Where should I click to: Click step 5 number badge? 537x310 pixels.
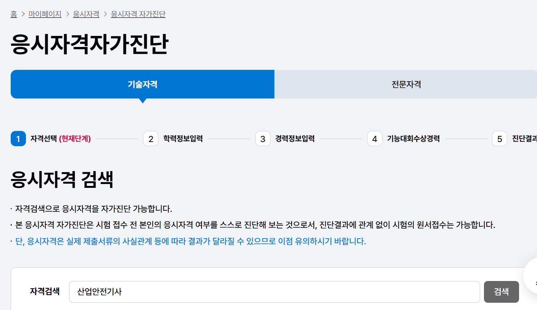click(x=500, y=139)
